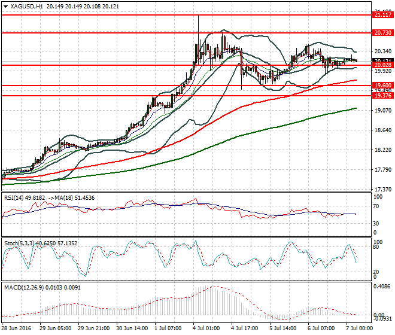Select the 6 Jul 07:00 time label

pos(321,328)
